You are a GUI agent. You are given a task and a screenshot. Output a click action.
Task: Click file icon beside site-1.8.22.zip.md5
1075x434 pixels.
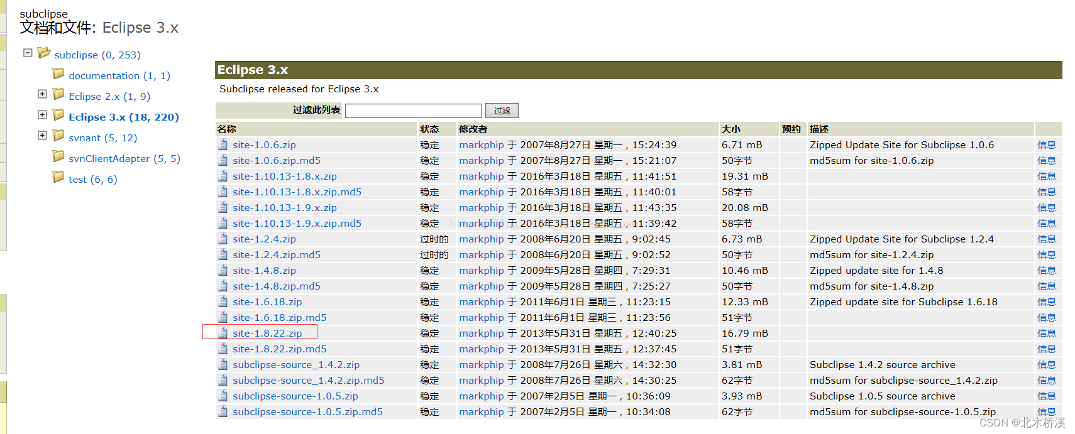223,349
